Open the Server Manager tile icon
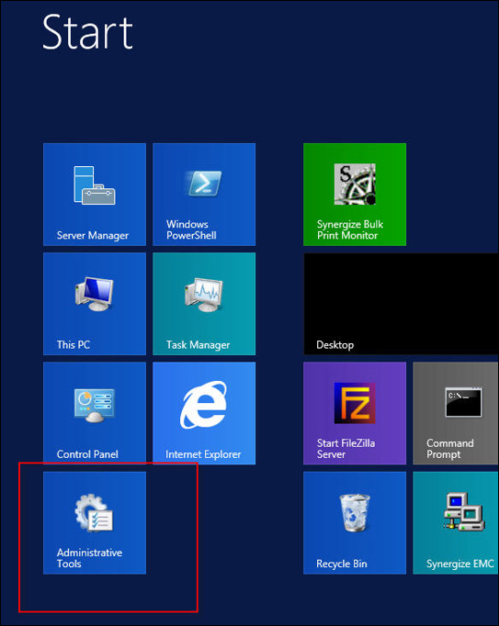 (95, 185)
